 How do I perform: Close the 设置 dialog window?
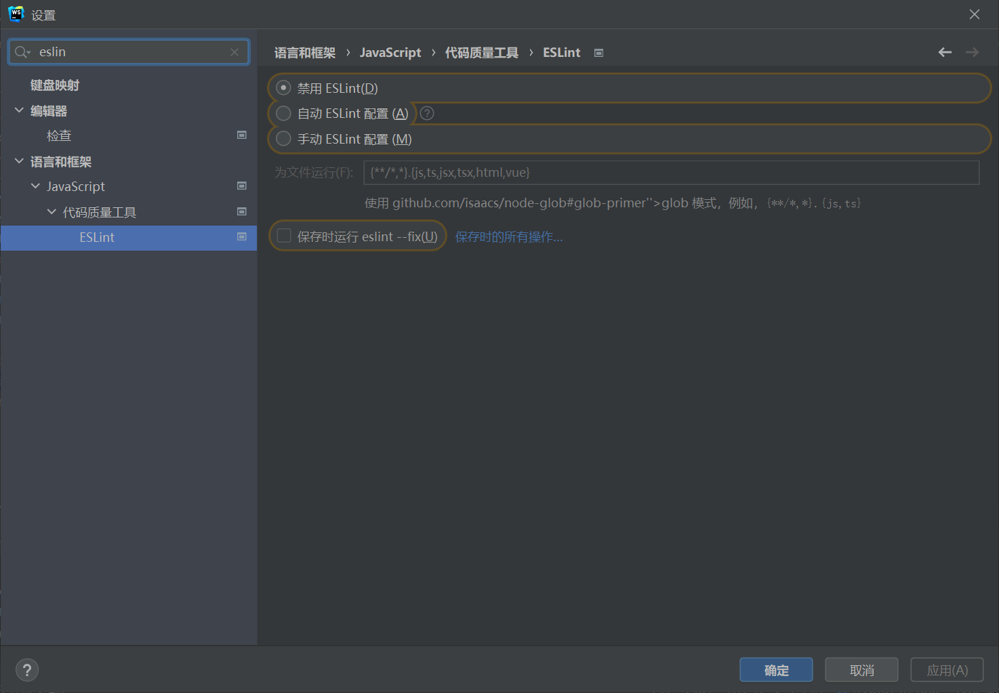tap(975, 14)
